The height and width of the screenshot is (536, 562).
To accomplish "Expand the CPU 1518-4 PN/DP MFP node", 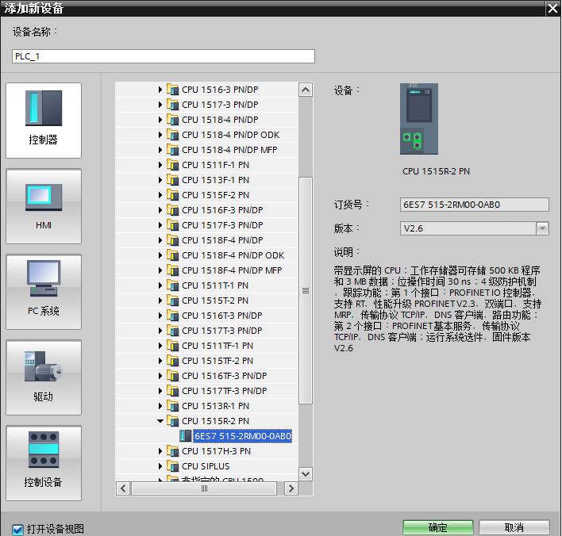I will pyautogui.click(x=160, y=150).
